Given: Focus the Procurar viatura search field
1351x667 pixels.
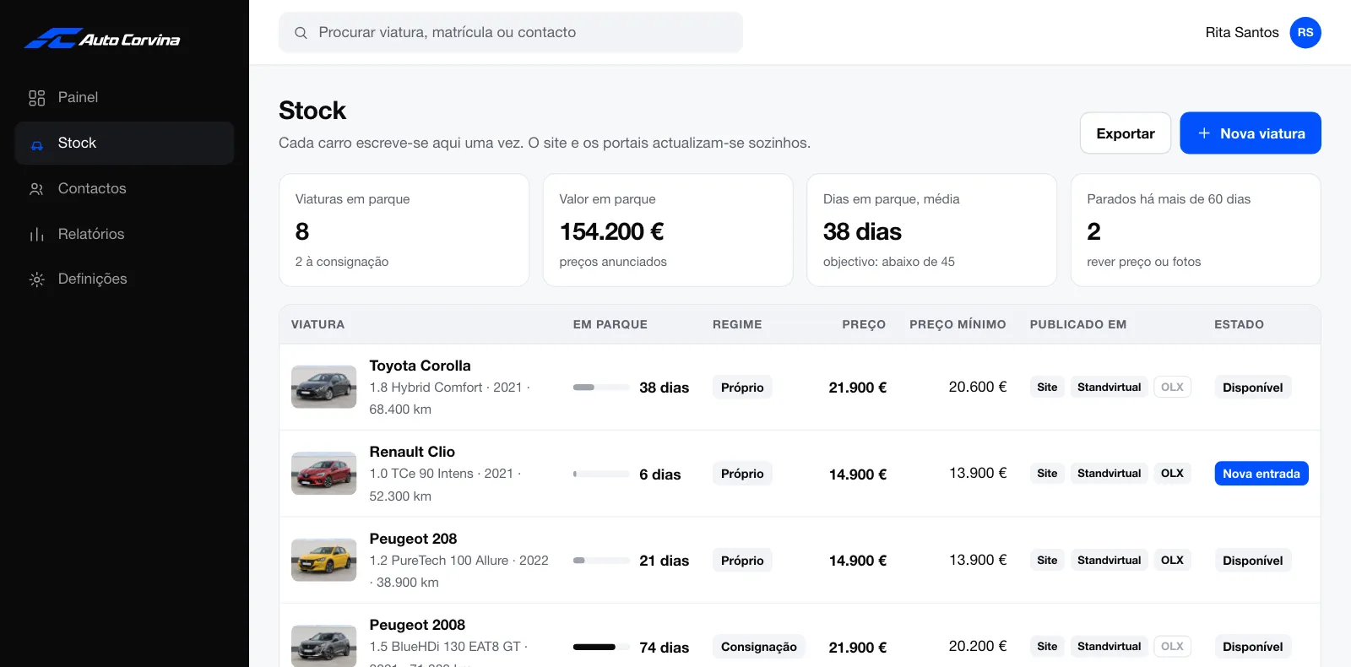Looking at the screenshot, I should tap(511, 33).
